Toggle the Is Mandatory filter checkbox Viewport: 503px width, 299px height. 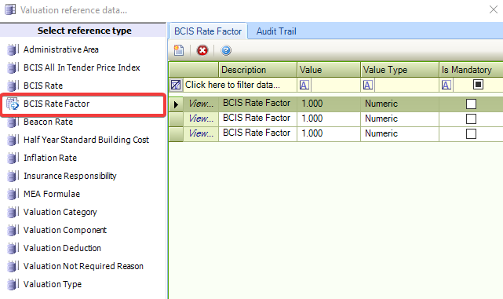click(478, 85)
